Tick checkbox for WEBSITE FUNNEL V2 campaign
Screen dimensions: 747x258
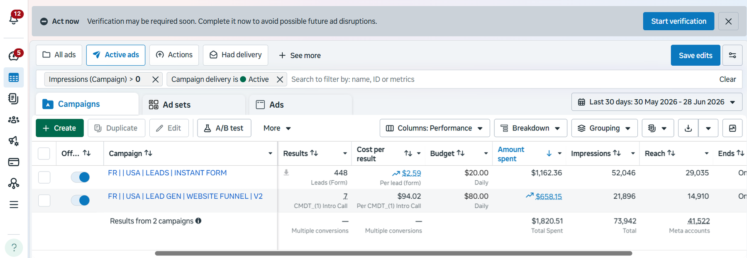pos(44,201)
